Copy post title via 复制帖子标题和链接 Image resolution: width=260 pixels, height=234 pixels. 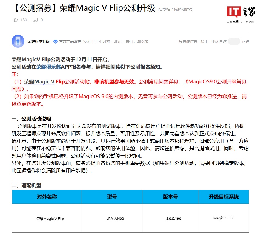click(175, 9)
